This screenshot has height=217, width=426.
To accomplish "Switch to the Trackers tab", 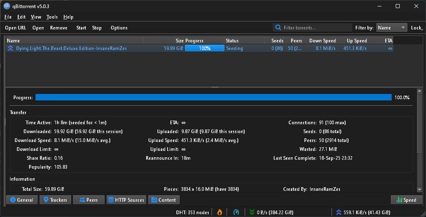I will [x=55, y=200].
